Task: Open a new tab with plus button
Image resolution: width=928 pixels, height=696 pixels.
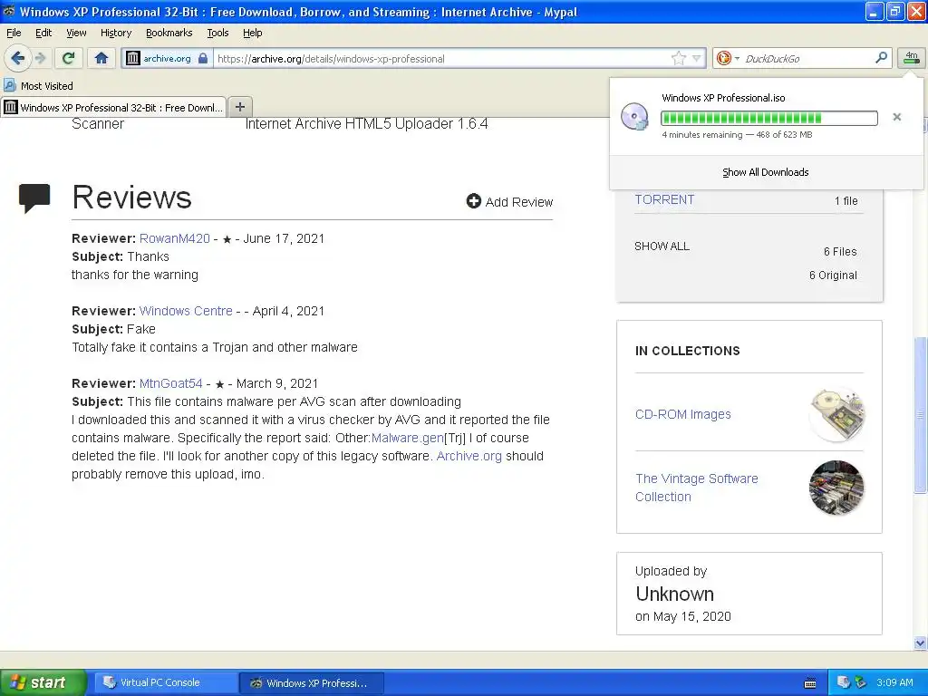Action: click(x=239, y=107)
